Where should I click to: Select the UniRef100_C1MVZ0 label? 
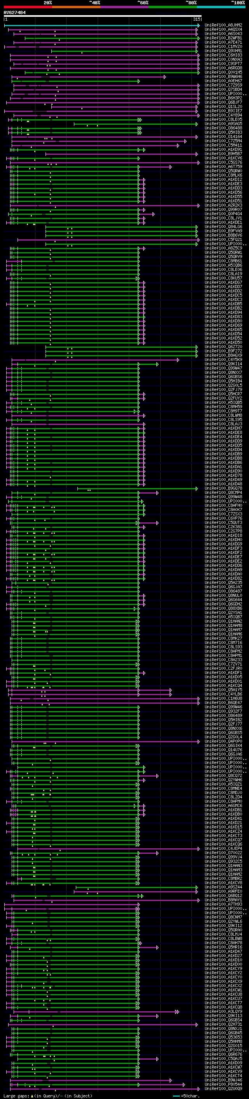[x=223, y=46]
